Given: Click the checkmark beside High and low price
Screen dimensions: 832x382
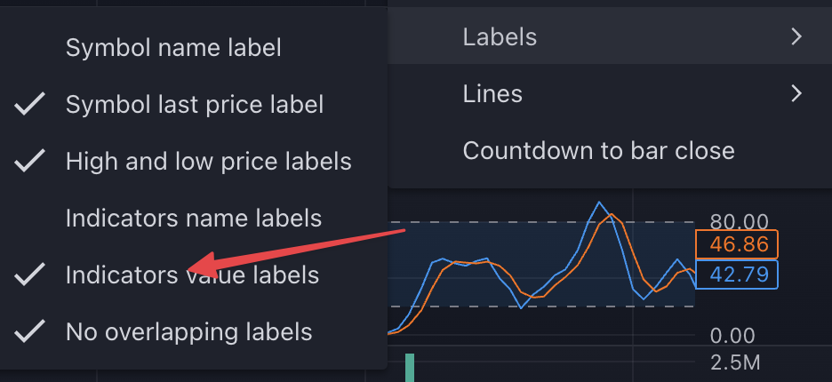Looking at the screenshot, I should 31,162.
